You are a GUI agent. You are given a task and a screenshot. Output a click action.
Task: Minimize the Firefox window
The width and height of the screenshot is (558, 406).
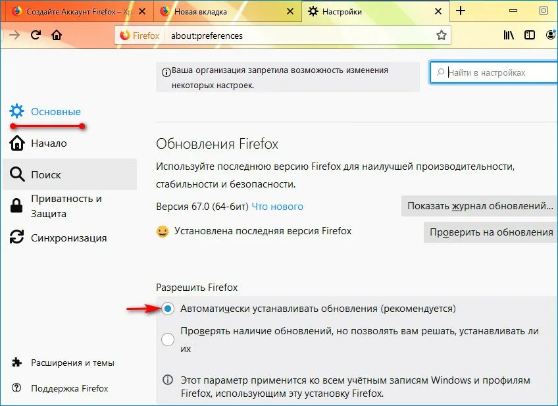coord(513,11)
